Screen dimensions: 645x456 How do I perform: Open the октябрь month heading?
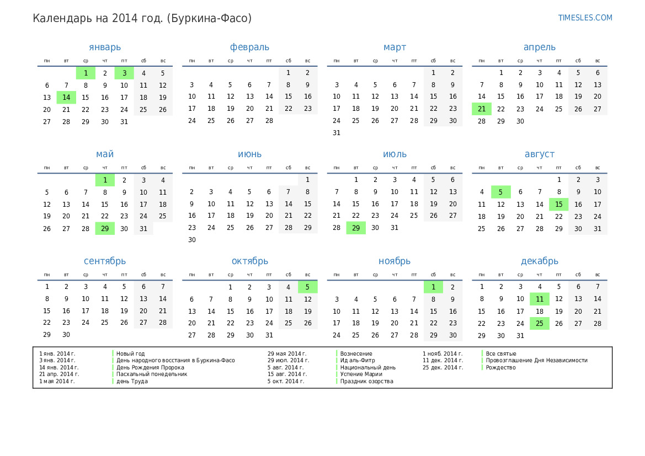point(249,261)
